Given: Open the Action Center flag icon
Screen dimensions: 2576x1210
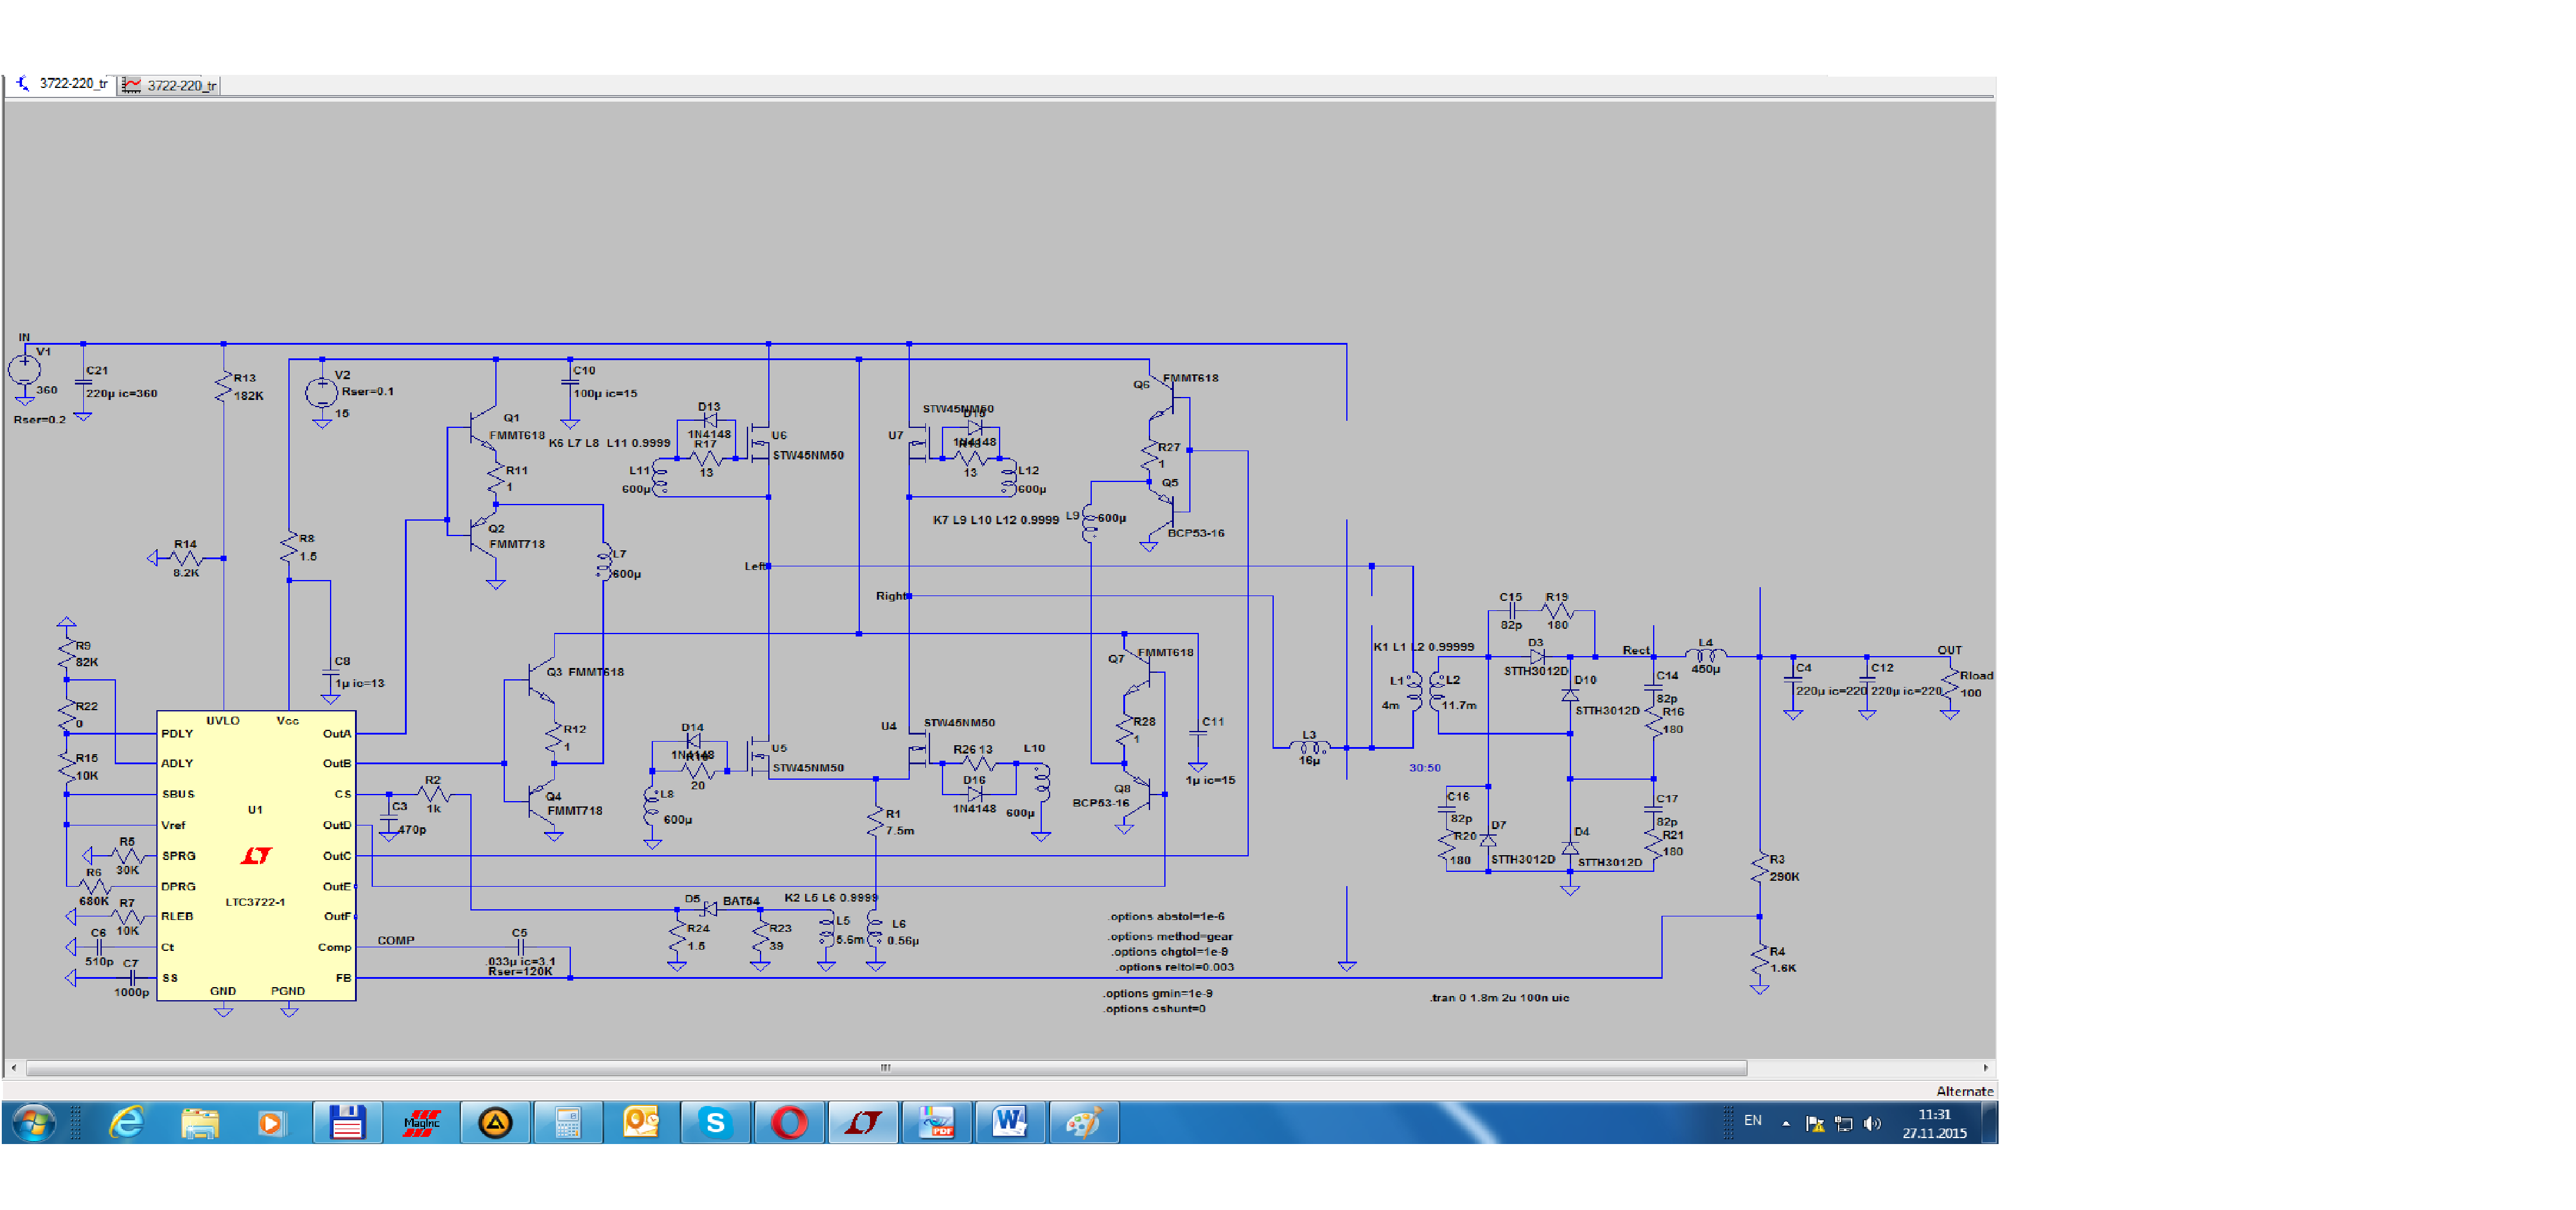Looking at the screenshot, I should (x=1814, y=1124).
